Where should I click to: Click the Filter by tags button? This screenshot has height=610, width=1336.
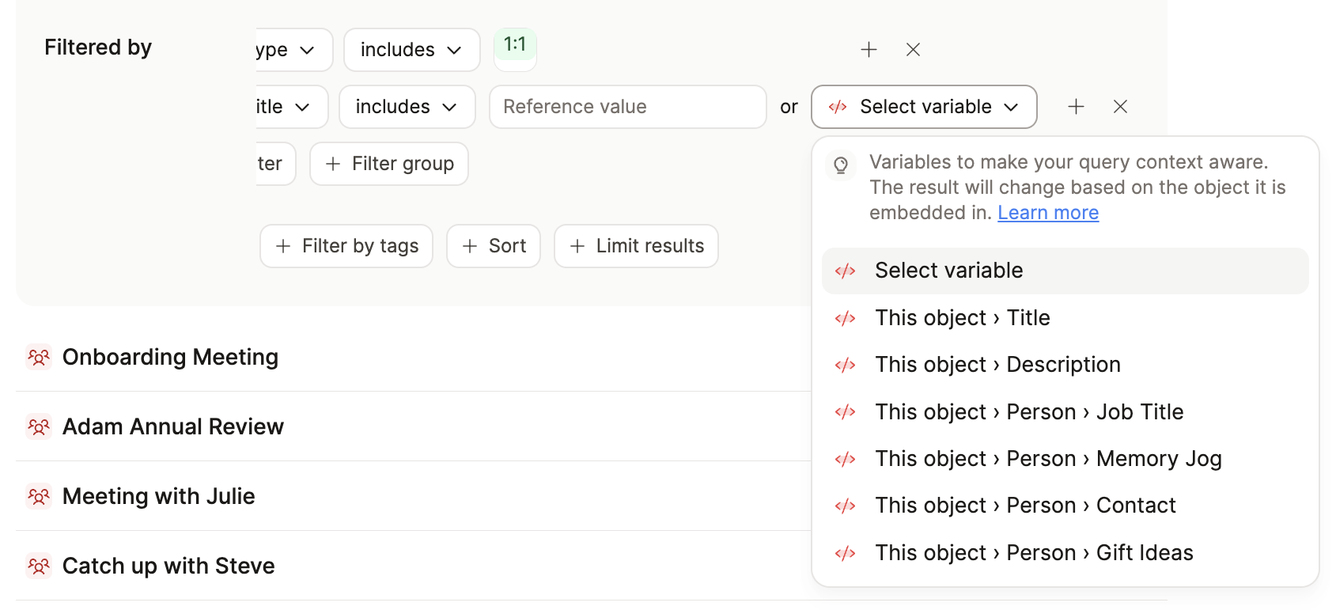click(x=346, y=246)
